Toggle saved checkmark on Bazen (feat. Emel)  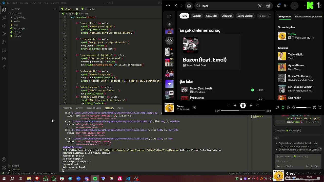click(x=252, y=90)
